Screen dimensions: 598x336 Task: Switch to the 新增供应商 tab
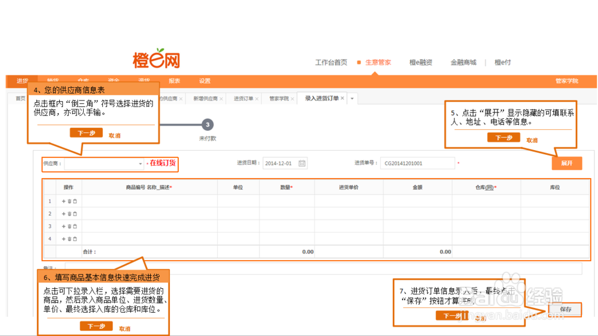click(205, 99)
